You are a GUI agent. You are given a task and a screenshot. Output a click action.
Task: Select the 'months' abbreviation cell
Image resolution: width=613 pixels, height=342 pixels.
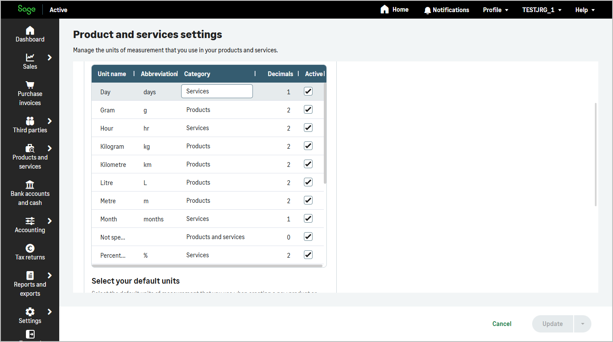(x=153, y=219)
